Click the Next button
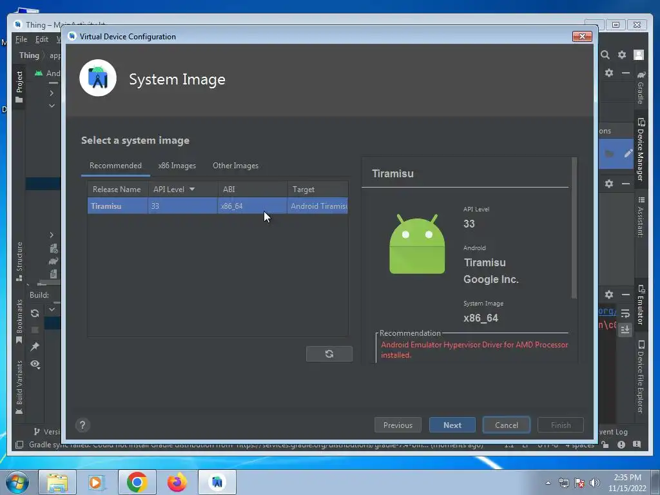Screen dimensions: 660x495 [x=452, y=425]
